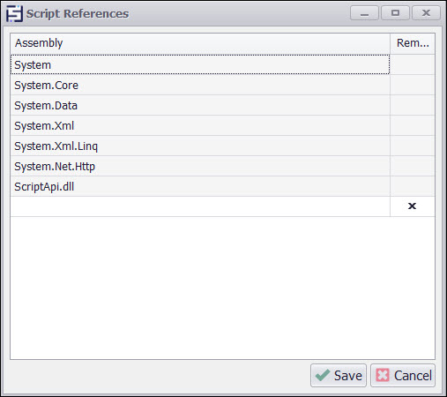This screenshot has height=397, width=447.
Task: Select the System assembly row
Action: pyautogui.click(x=200, y=64)
